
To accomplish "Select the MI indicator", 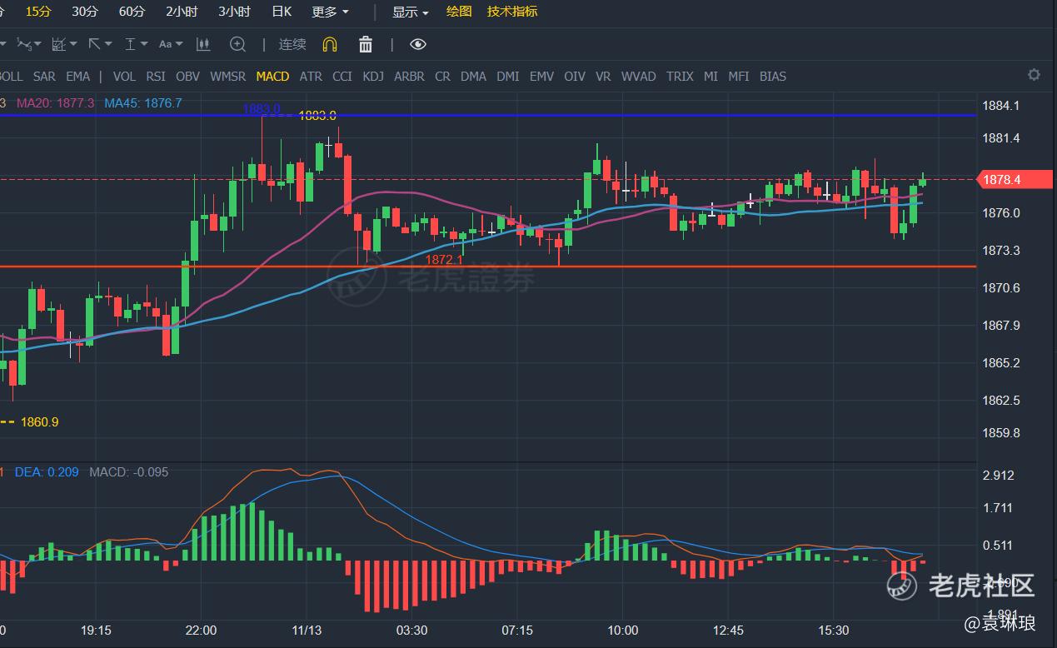I will (710, 76).
